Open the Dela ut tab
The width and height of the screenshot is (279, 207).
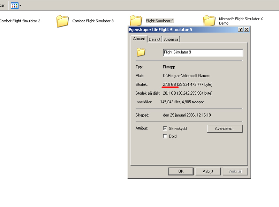[154, 39]
